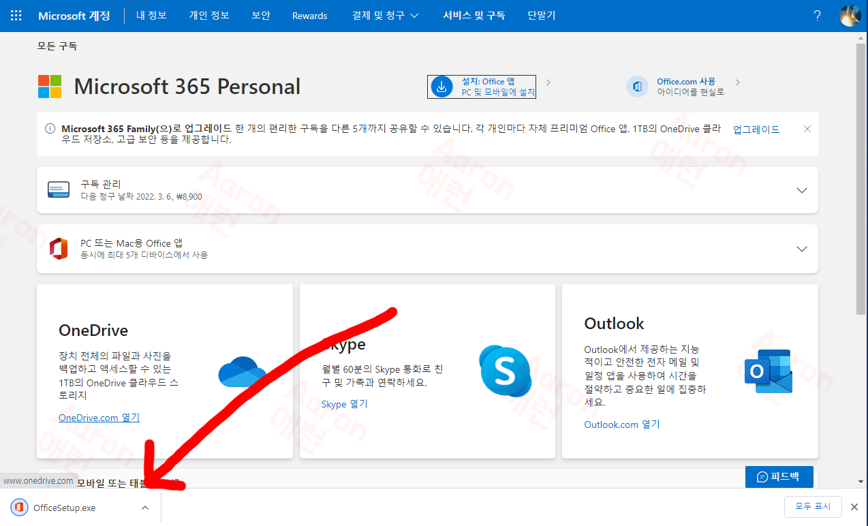
Task: Click the Office logo beside PC or Mac apps
Action: pos(59,249)
